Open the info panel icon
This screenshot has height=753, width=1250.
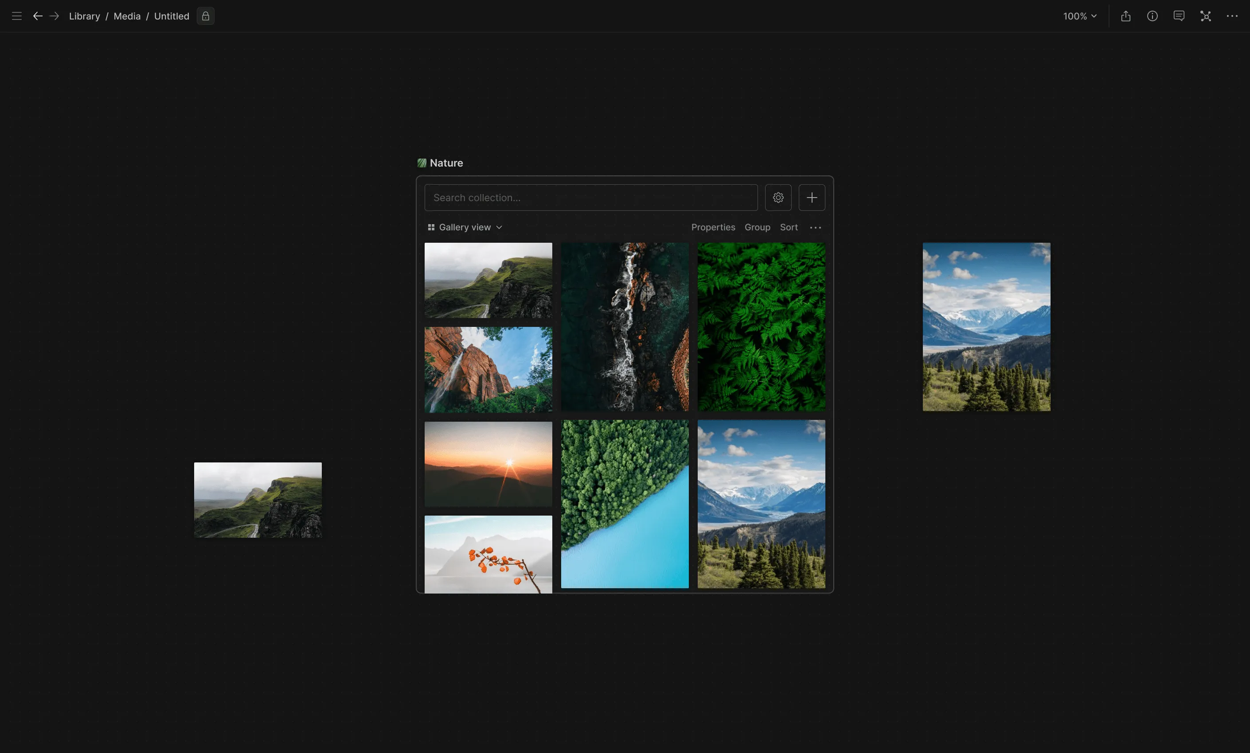[x=1152, y=16]
